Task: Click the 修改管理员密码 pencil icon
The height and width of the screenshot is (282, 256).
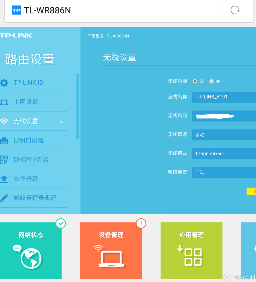Action: pyautogui.click(x=5, y=198)
